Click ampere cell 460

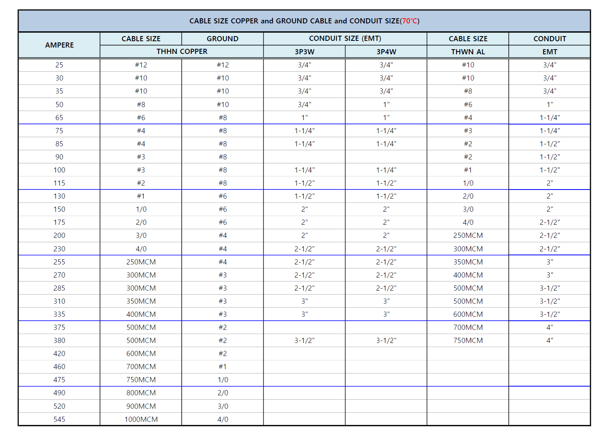pyautogui.click(x=59, y=367)
